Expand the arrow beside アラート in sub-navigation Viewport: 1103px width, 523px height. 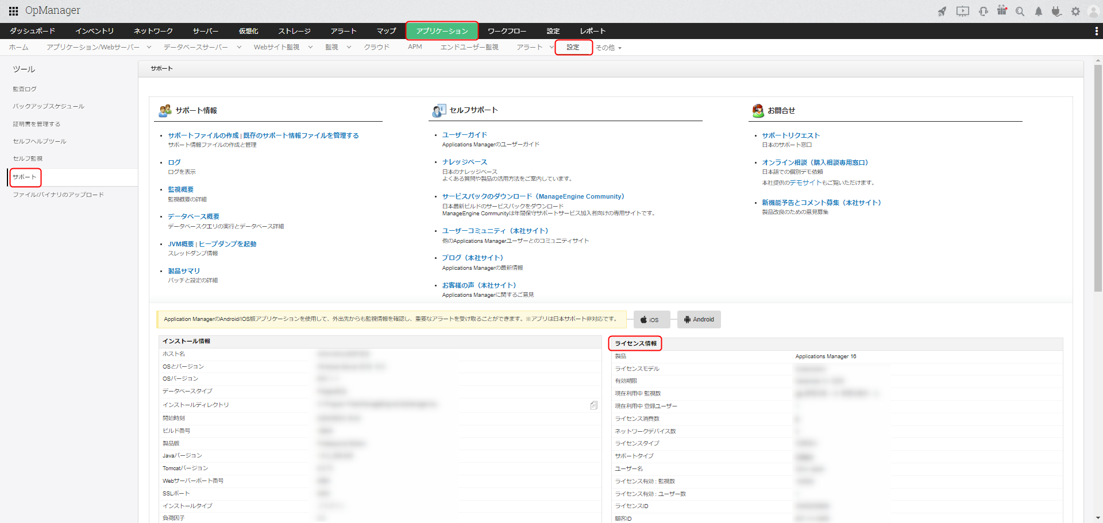(551, 47)
